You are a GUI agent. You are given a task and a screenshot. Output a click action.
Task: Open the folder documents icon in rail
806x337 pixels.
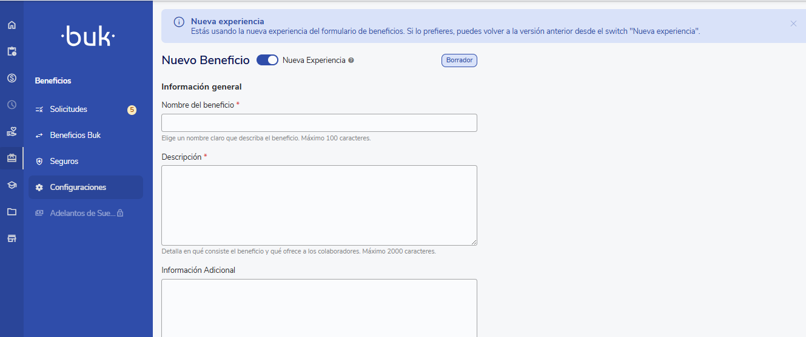tap(12, 212)
